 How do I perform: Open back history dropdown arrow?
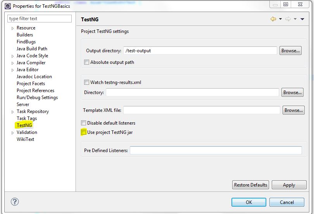pyautogui.click(x=280, y=19)
